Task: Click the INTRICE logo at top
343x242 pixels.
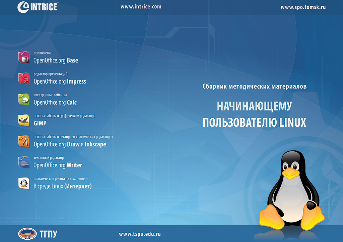Action: 38,7
